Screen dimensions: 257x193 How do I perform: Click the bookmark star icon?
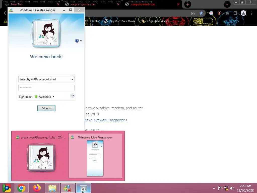pos(201,13)
